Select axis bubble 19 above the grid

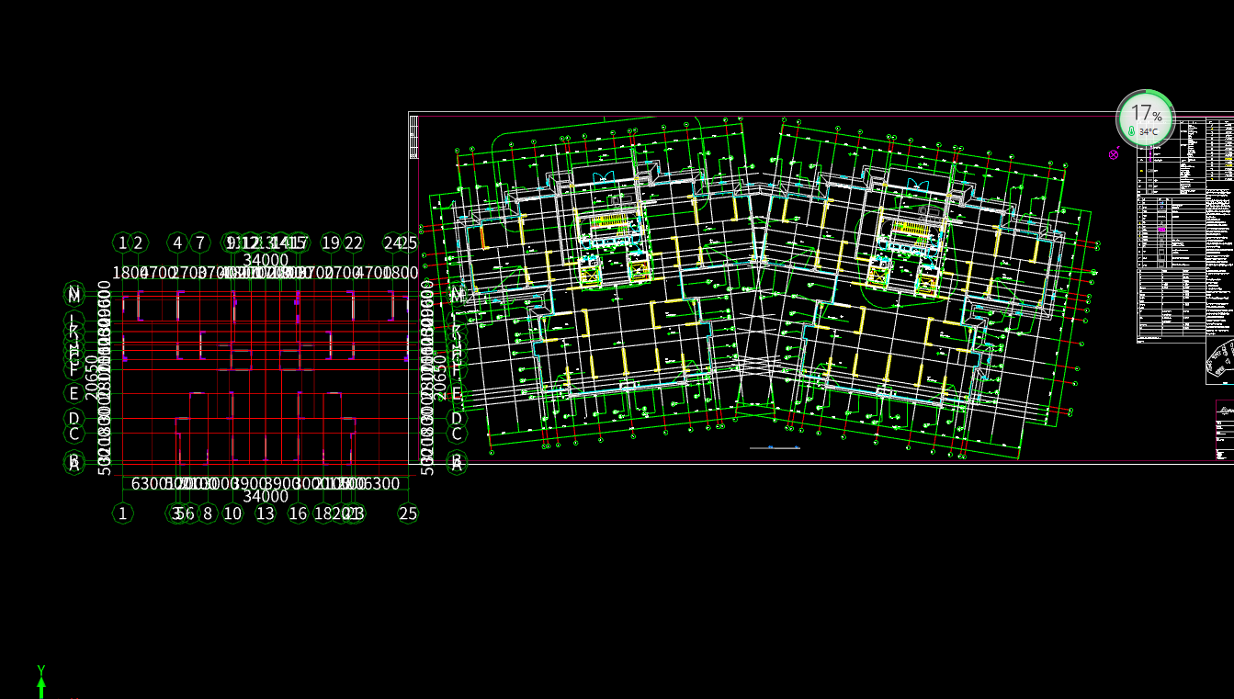click(331, 242)
